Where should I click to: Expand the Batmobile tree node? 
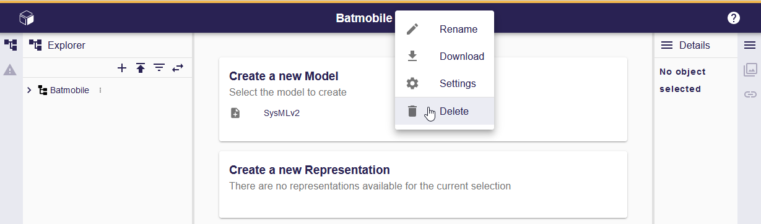[x=29, y=90]
